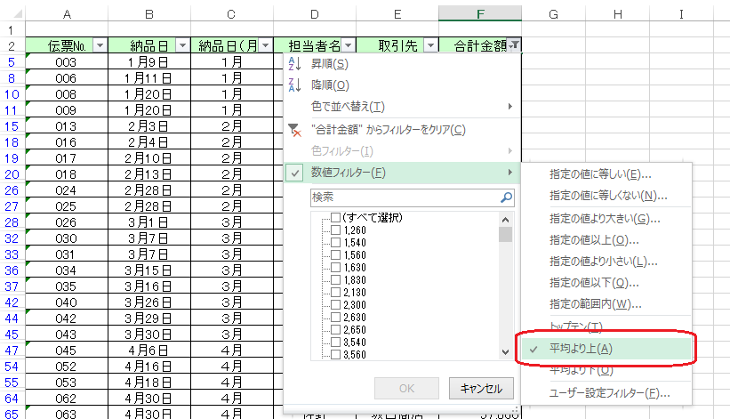Image resolution: width=730 pixels, height=419 pixels.
Task: Expand 色で並べ替え submenu arrow
Action: click(510, 107)
